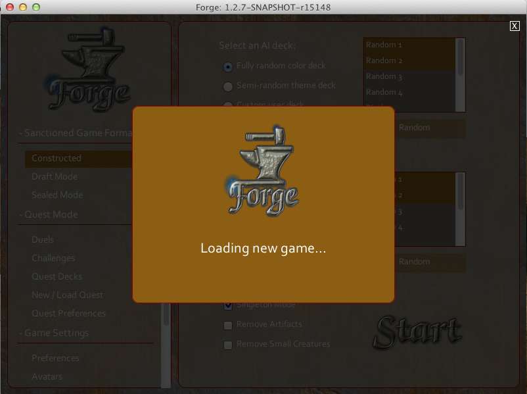Open Draft Mode from the sidebar
Screen dimensions: 527x394
[55, 177]
